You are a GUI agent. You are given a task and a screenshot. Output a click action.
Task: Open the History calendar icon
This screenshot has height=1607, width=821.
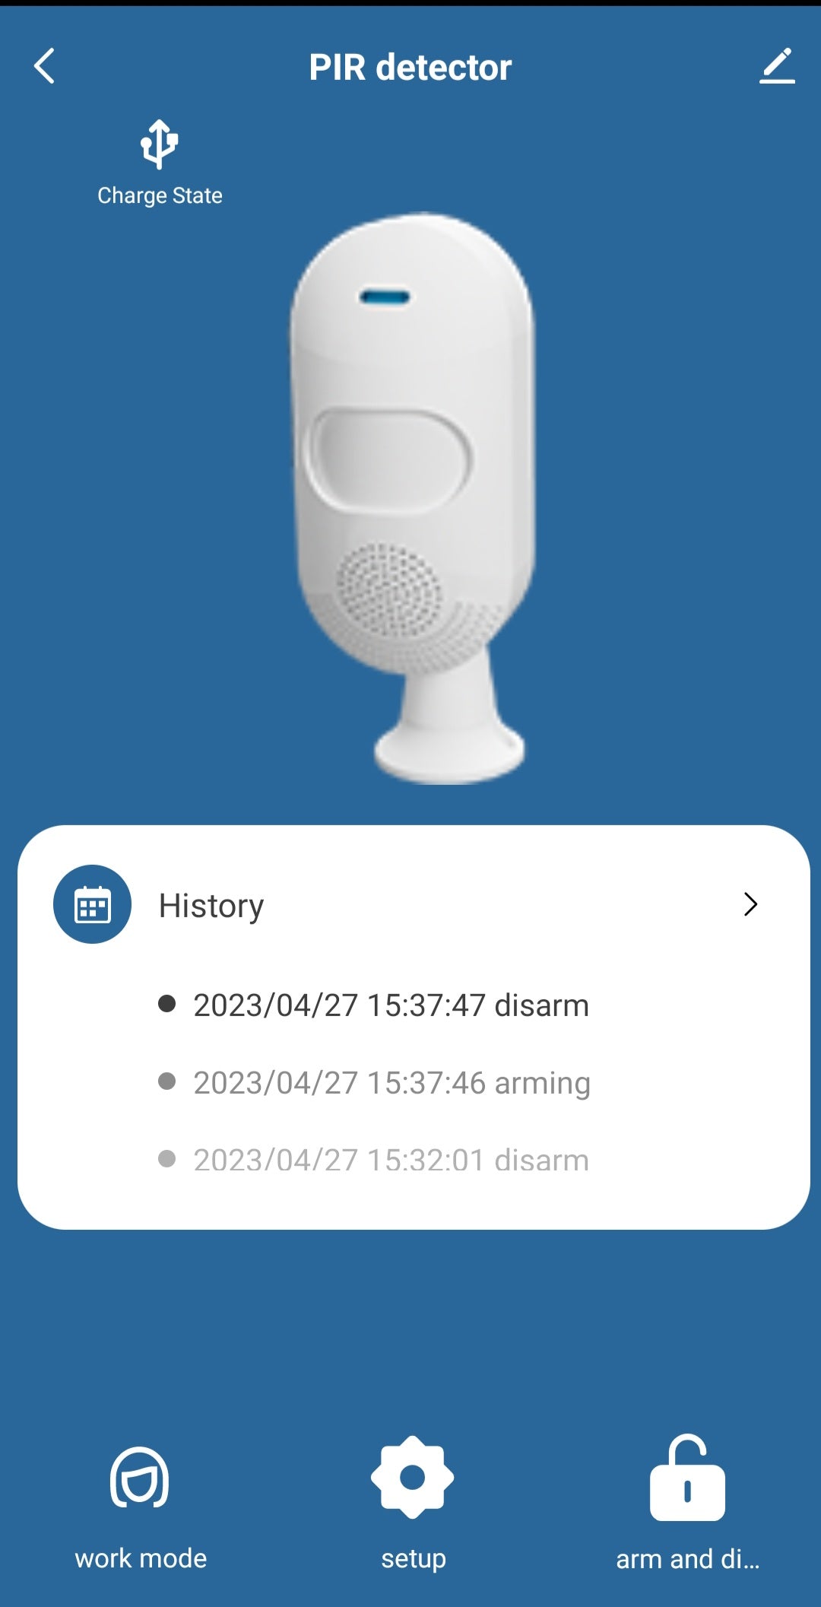pos(92,904)
